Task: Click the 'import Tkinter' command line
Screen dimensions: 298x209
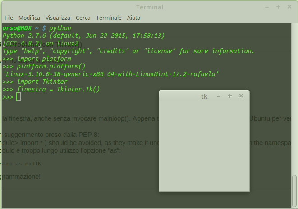Action: 42,82
